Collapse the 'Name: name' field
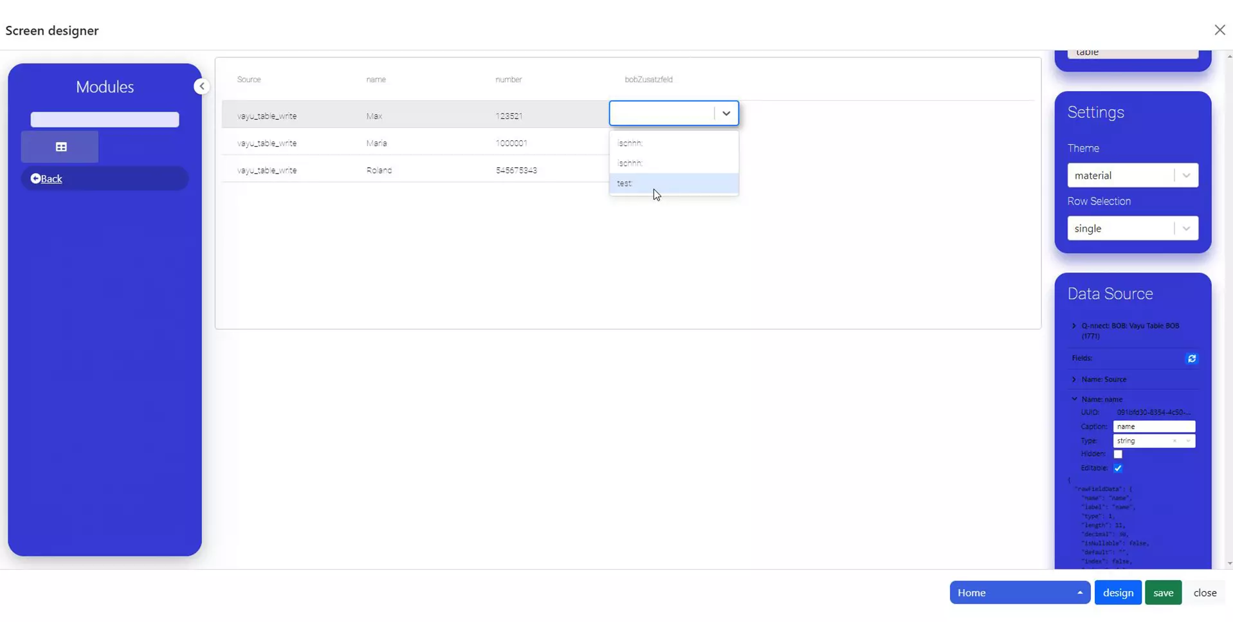 pos(1073,399)
